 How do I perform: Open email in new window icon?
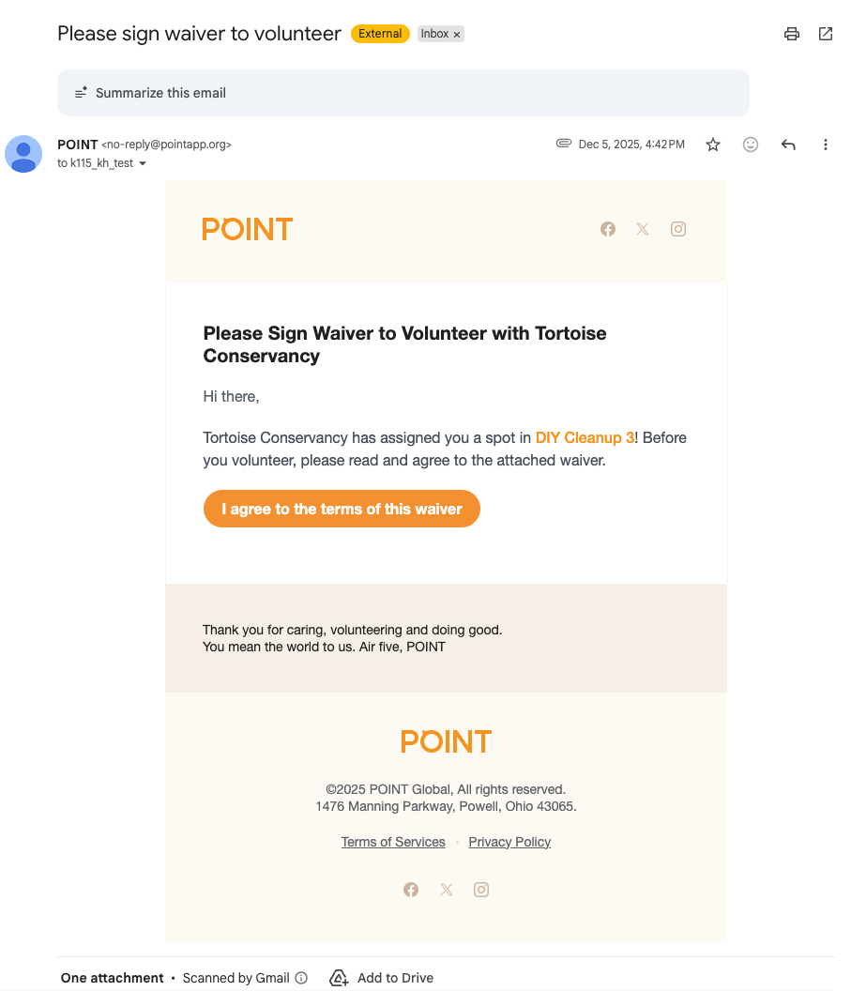click(826, 34)
